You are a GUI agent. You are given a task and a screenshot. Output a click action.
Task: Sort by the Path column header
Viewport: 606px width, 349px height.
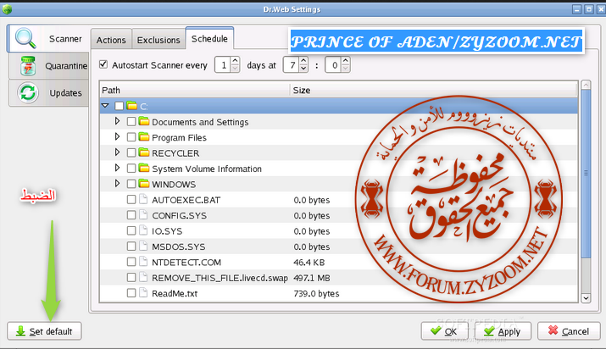tap(194, 90)
